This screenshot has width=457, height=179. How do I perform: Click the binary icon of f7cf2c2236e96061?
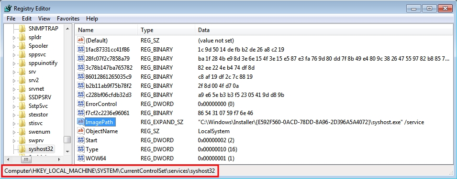[x=81, y=113]
